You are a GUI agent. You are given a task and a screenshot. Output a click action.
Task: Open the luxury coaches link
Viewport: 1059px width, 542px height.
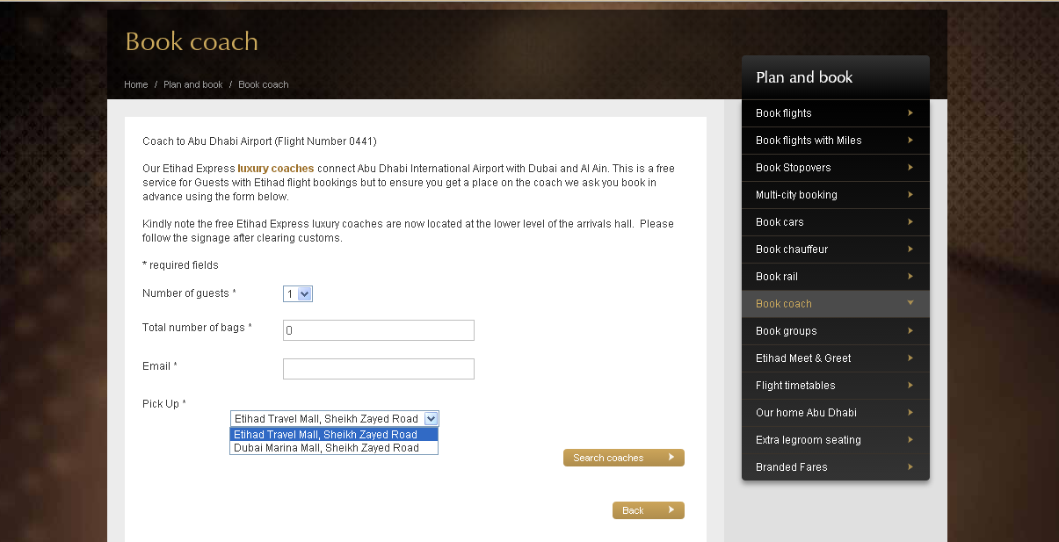pos(276,168)
